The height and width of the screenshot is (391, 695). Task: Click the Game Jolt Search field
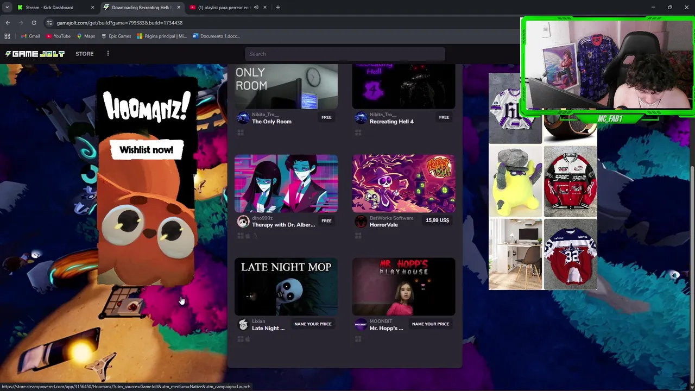[x=345, y=54]
